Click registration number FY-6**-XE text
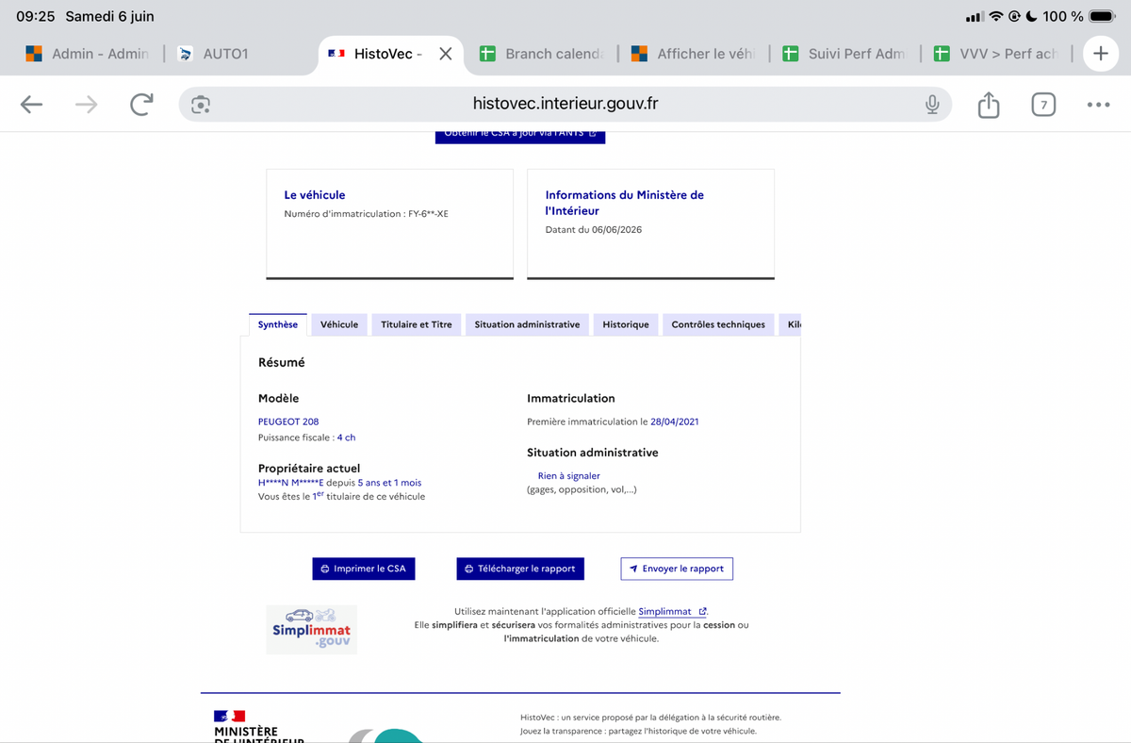 pos(428,214)
